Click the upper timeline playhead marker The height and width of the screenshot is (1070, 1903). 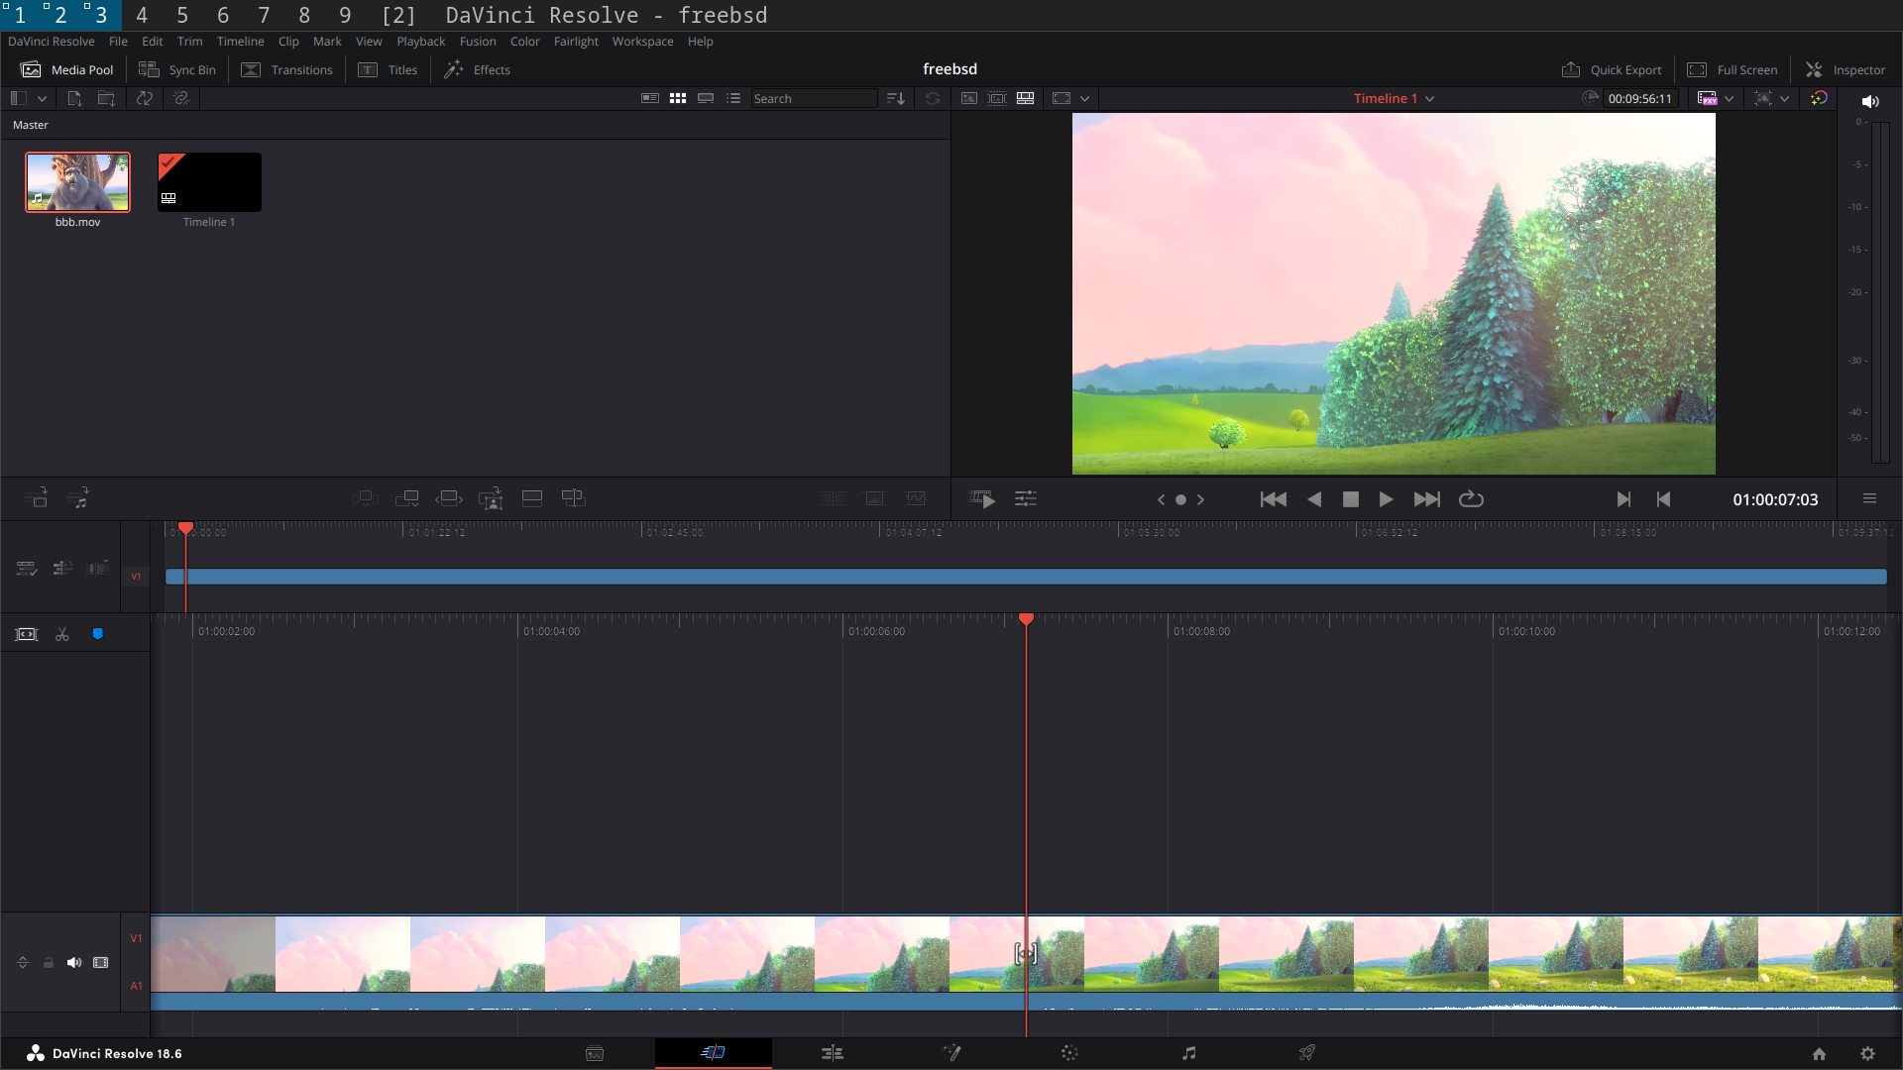[185, 528]
